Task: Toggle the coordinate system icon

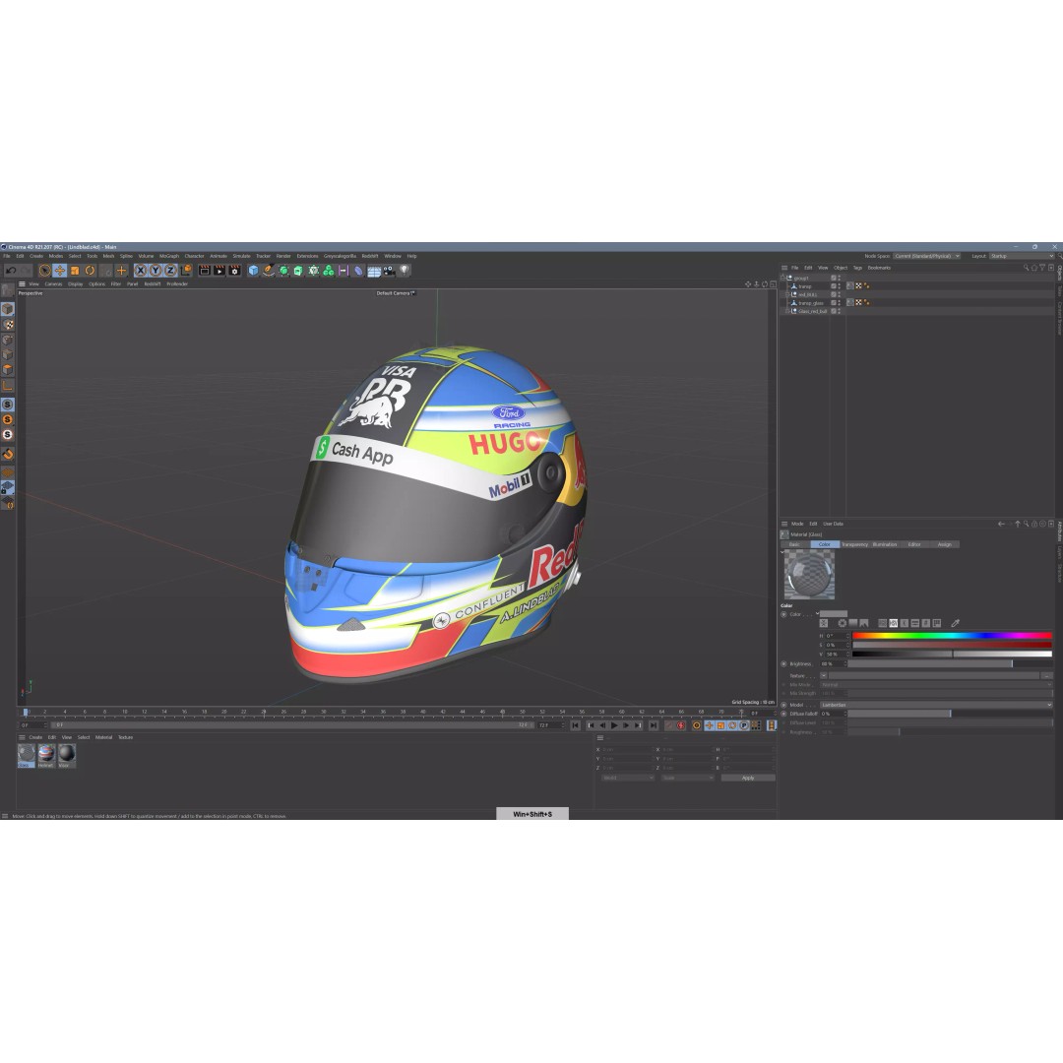Action: click(186, 271)
